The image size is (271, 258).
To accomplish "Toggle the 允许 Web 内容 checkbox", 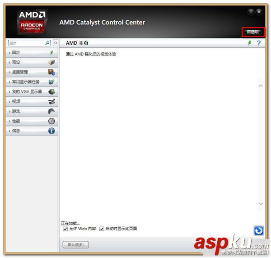I will click(x=65, y=229).
